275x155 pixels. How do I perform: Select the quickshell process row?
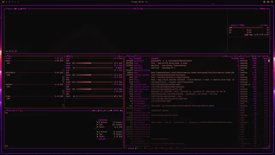tap(197, 61)
